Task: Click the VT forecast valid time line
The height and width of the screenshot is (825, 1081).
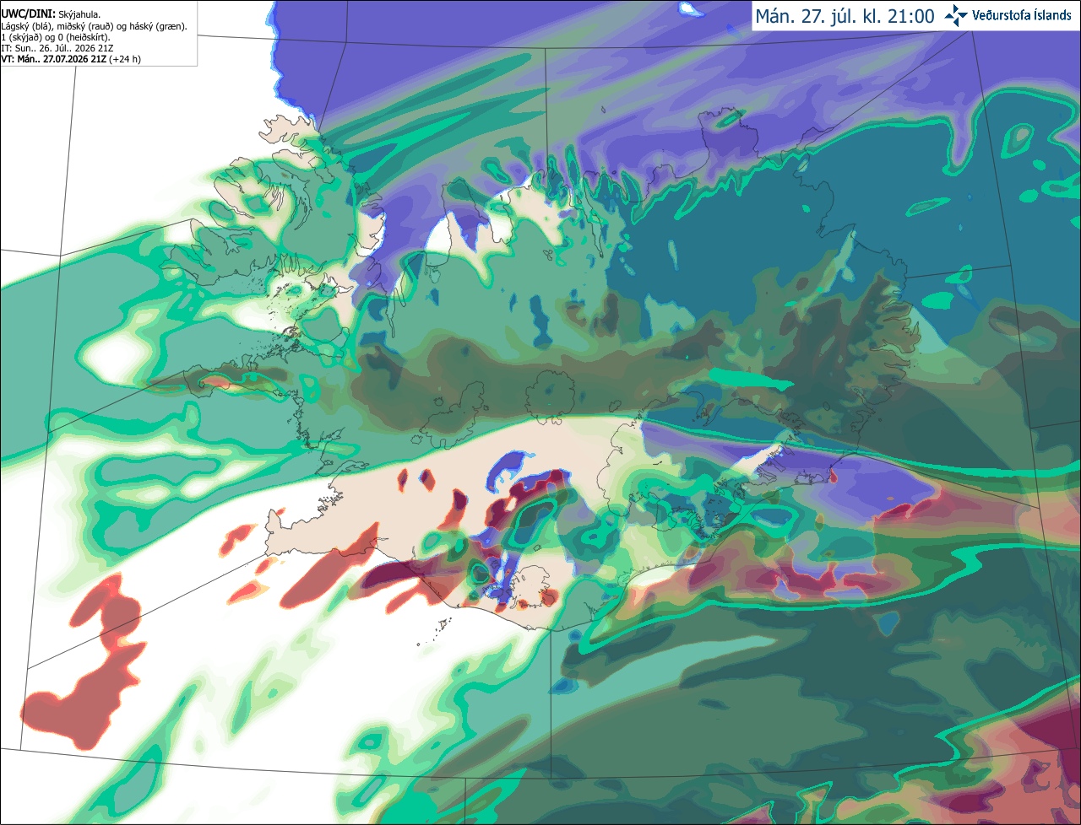Action: pyautogui.click(x=71, y=59)
